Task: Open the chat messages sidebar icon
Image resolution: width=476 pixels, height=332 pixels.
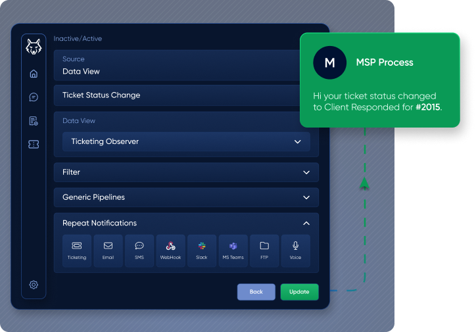Action: 34,97
